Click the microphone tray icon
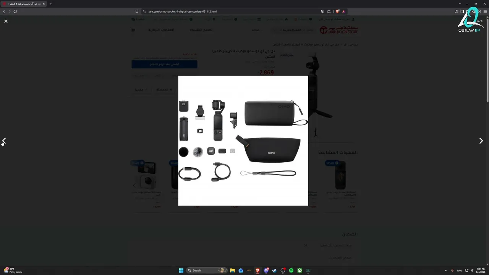This screenshot has width=489, height=275. click(x=452, y=270)
